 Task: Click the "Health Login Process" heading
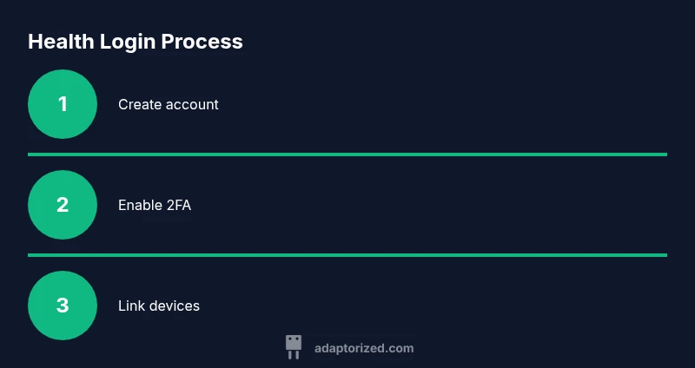coord(136,41)
